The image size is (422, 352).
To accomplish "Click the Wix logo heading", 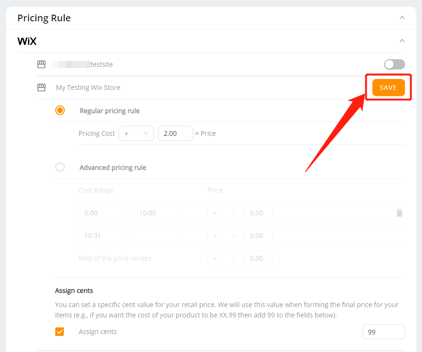I will (x=27, y=41).
